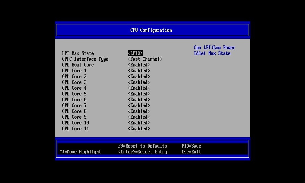Disable CPU Core 1
Image resolution: width=305 pixels, height=183 pixels.
coord(139,70)
